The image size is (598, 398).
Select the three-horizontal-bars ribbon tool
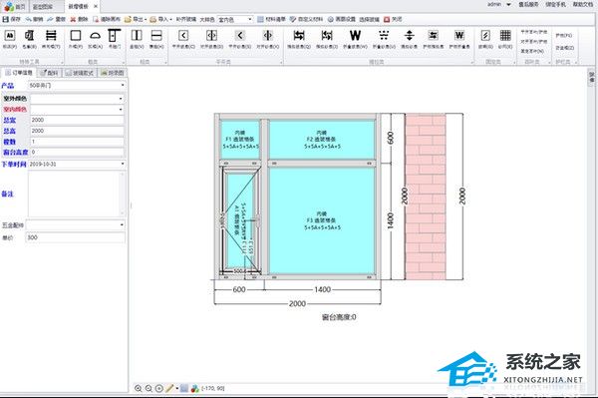51,39
